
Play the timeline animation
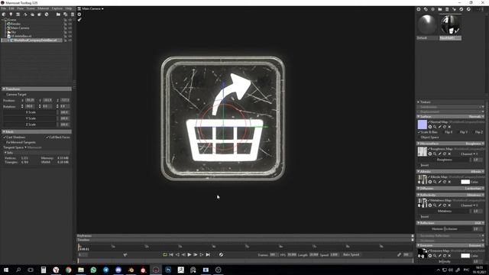(189, 254)
